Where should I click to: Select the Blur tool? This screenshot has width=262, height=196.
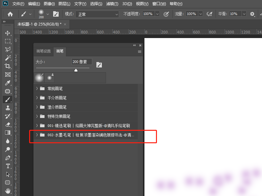7,141
